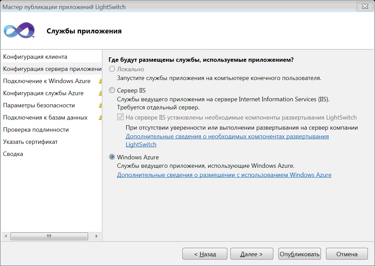Open link about LightSwitch deployment components
Viewport: 375px width, 266px height.
pos(227,140)
